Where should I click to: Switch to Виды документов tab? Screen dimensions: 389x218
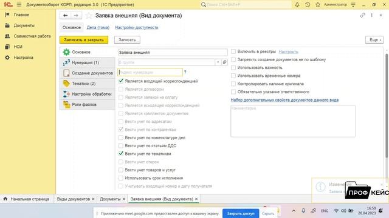[73, 199]
